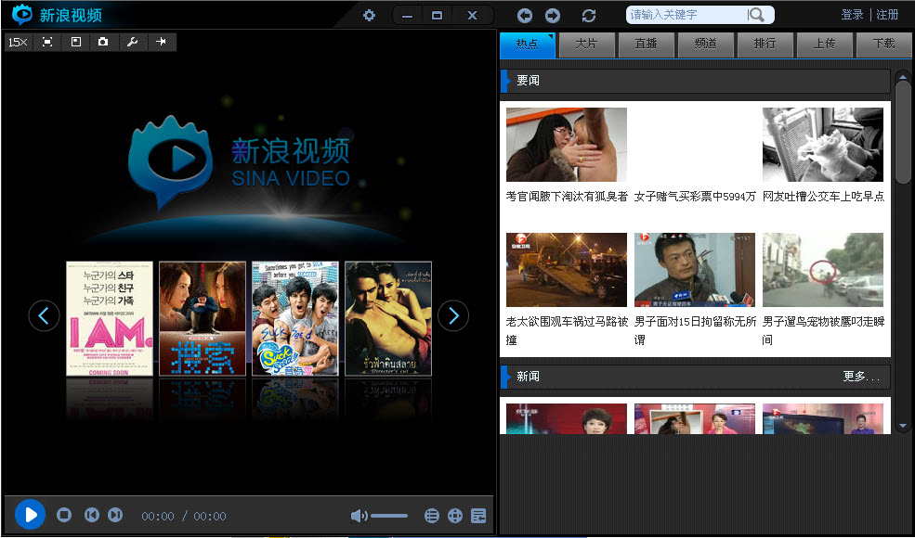The height and width of the screenshot is (538, 915).
Task: Open last news thumbnail in 新闻 section
Action: click(823, 418)
